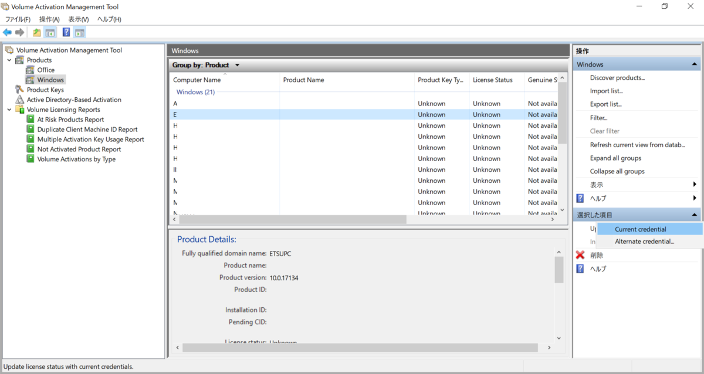704x374 pixels.
Task: Collapse the Products tree node
Action: (9, 60)
